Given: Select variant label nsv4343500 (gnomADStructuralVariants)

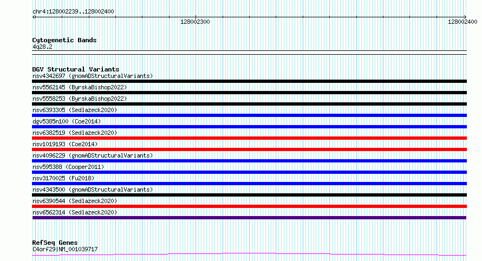Looking at the screenshot, I should [93, 190].
